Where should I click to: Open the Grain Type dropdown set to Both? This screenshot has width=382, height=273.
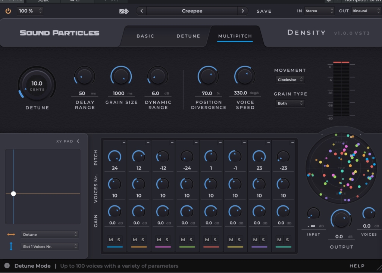point(290,103)
